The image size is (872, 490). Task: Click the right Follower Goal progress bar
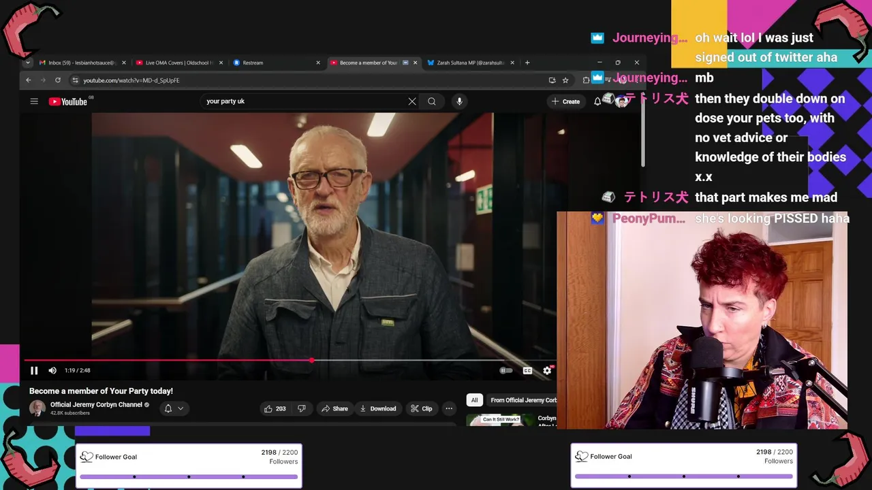tap(684, 476)
